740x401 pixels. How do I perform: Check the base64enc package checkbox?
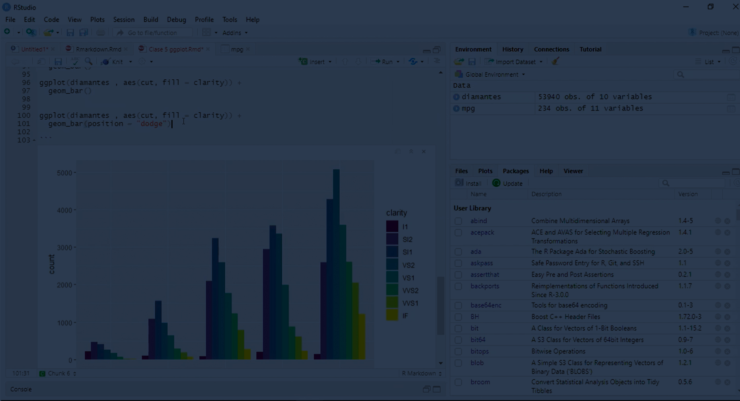point(458,306)
